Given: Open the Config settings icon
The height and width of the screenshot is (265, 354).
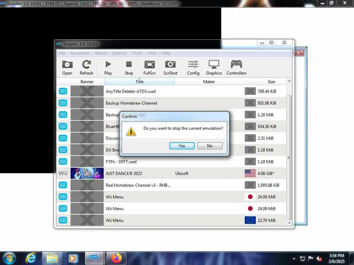Looking at the screenshot, I should pyautogui.click(x=193, y=68).
